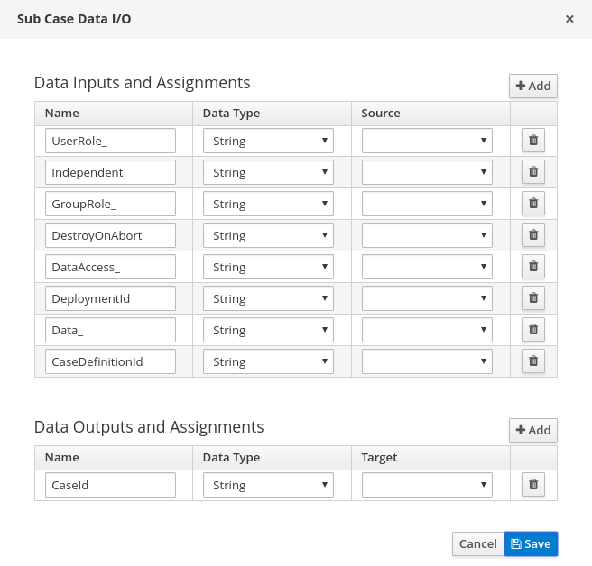This screenshot has width=592, height=566.
Task: Add a new data output row
Action: click(x=532, y=430)
